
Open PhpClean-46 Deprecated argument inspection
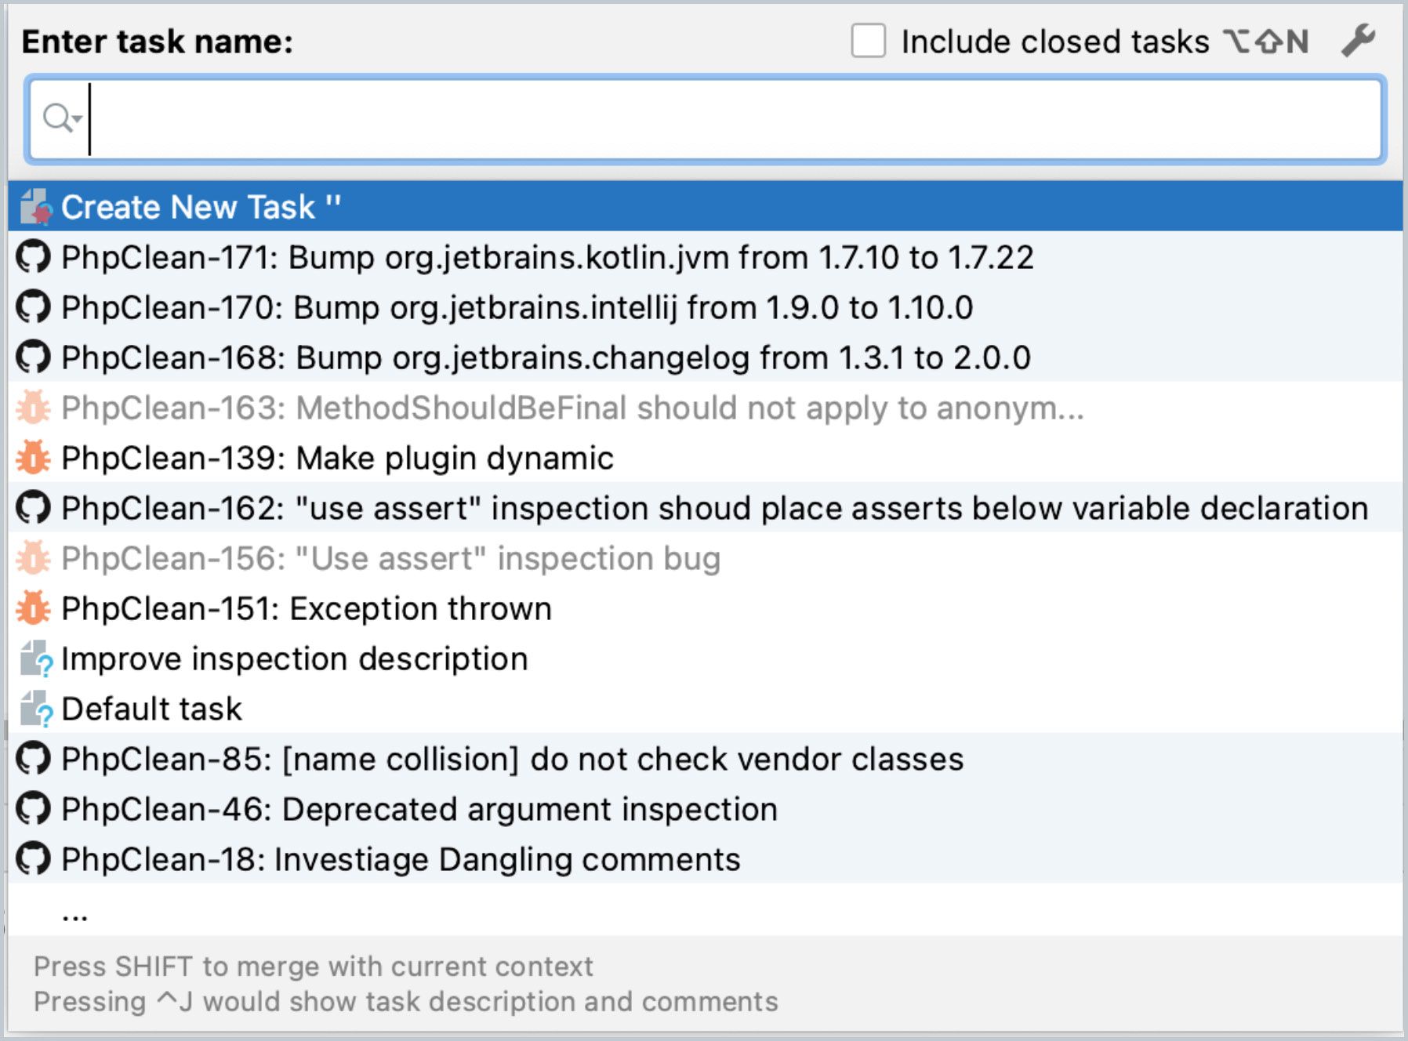pos(706,809)
